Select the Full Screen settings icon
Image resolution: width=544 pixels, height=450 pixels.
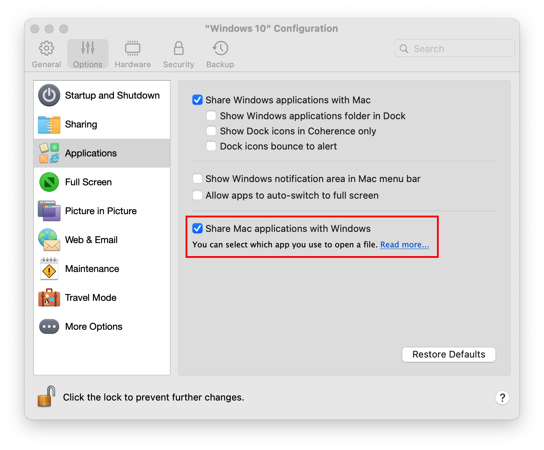pyautogui.click(x=49, y=182)
